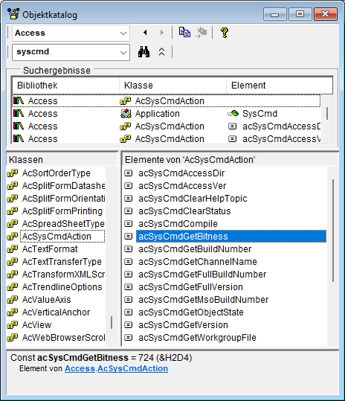Open help with the question mark icon
Image resolution: width=345 pixels, height=401 pixels.
pyautogui.click(x=225, y=33)
